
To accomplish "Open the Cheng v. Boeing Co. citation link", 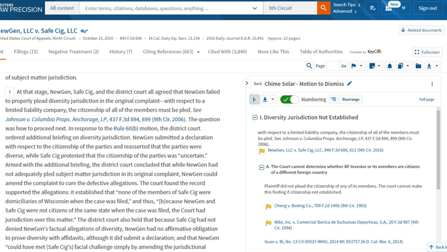I will click(320, 206).
